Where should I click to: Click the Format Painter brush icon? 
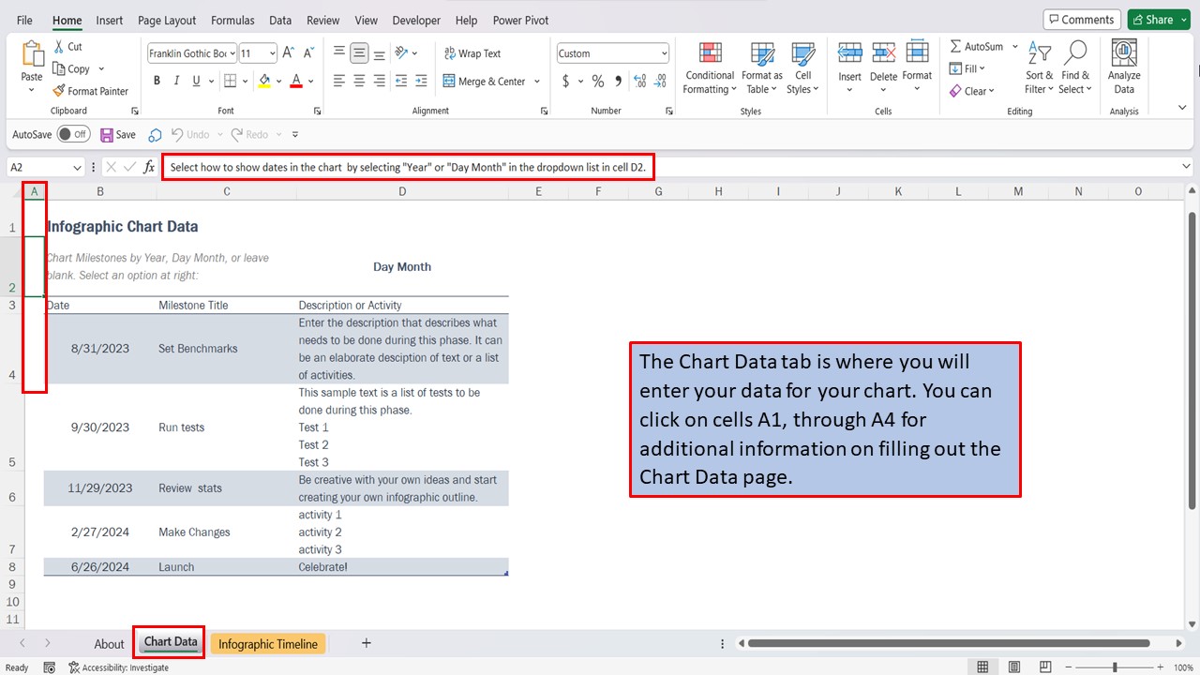pyautogui.click(x=59, y=91)
